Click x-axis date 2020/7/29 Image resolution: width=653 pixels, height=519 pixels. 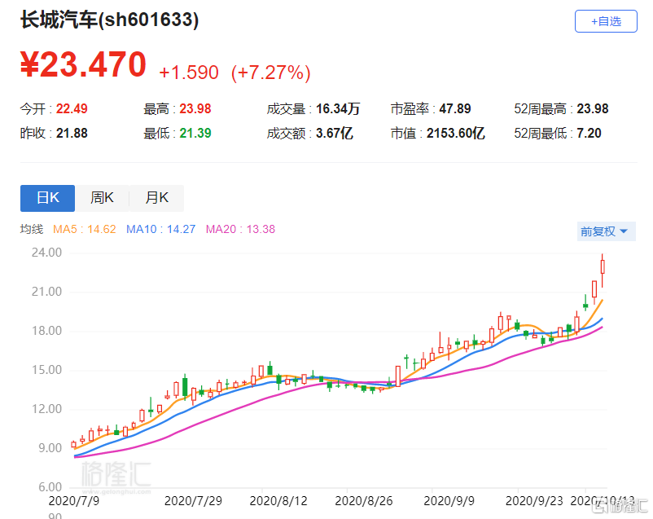click(193, 500)
